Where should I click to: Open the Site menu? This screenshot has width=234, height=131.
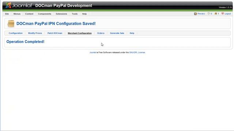[7, 14]
